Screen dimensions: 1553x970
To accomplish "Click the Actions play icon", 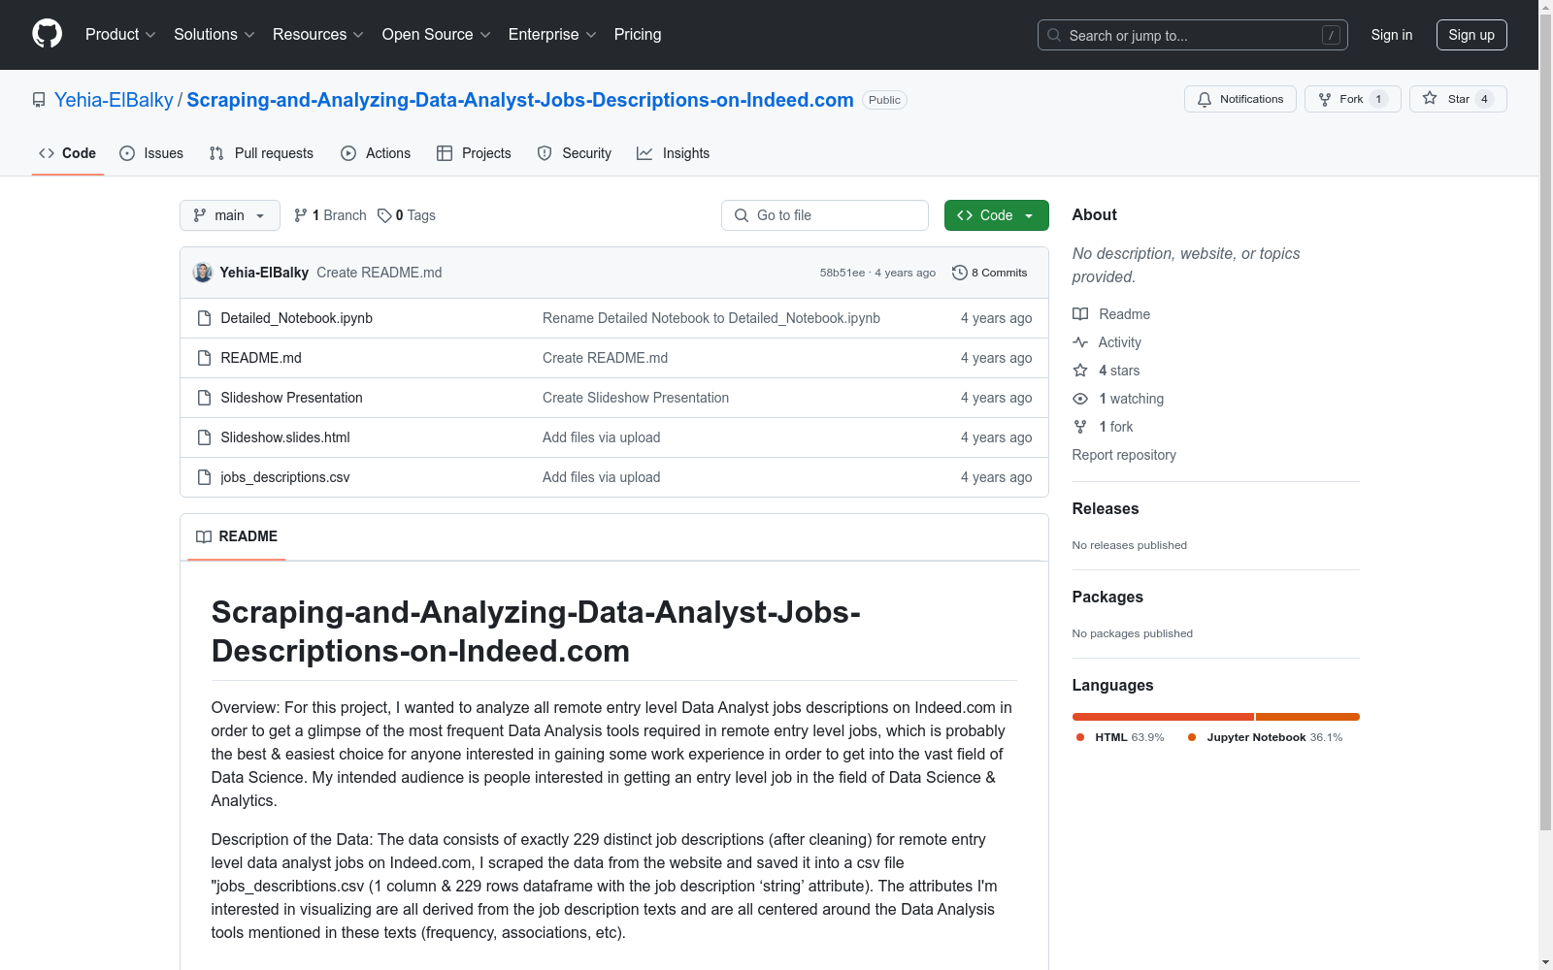I will [348, 153].
